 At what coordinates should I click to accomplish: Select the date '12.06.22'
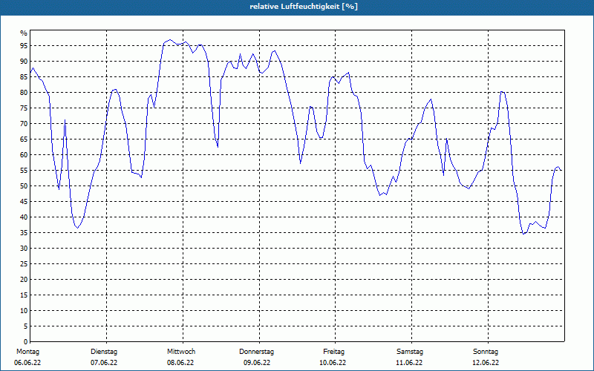(x=486, y=363)
